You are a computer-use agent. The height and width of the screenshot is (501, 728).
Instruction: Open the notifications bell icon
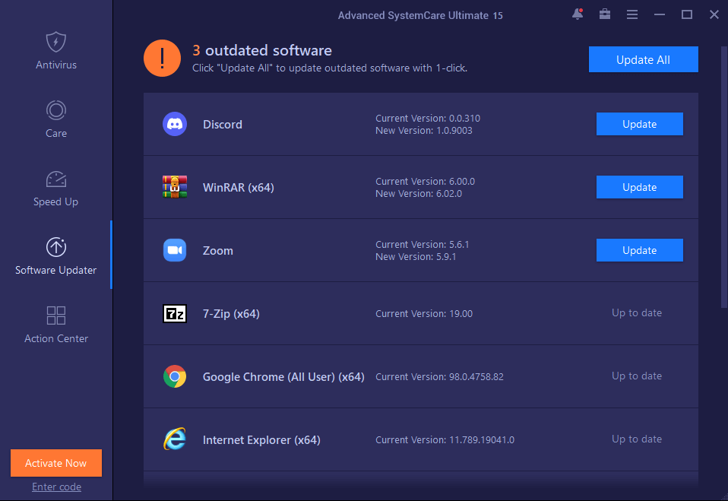point(578,14)
